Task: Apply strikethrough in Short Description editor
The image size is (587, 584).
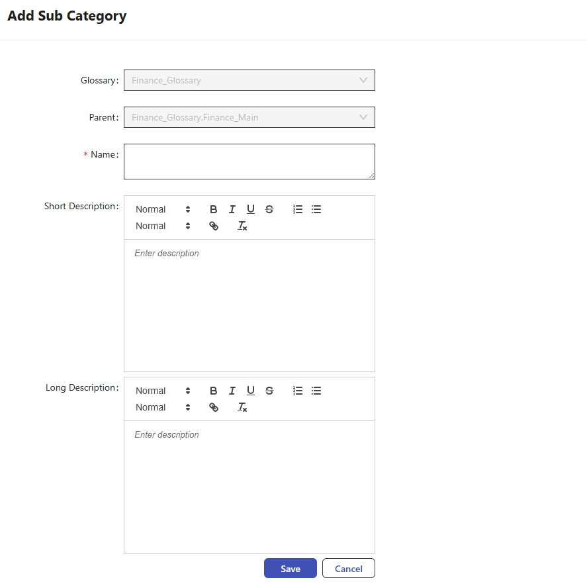Action: 269,209
